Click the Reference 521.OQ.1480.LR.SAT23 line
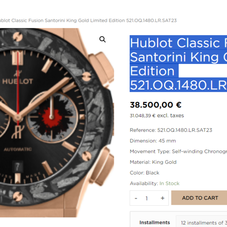 pyautogui.click(x=171, y=130)
